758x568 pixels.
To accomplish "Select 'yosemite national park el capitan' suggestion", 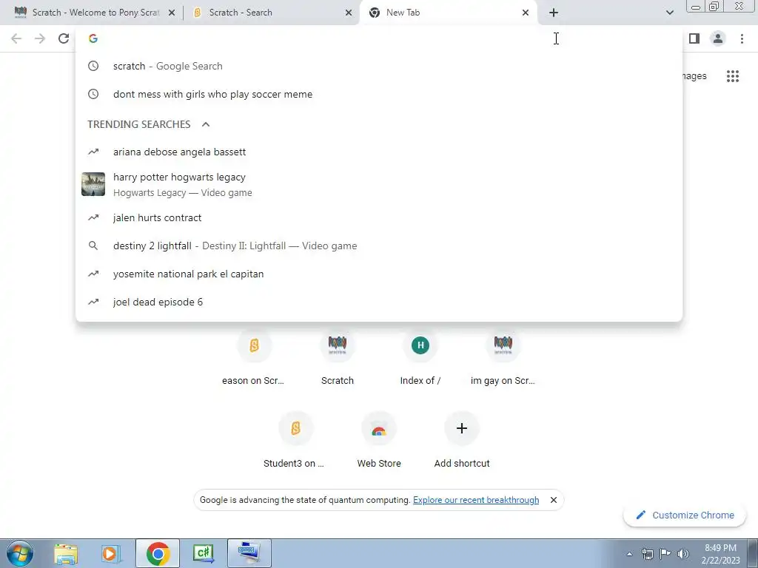I will pyautogui.click(x=379, y=274).
